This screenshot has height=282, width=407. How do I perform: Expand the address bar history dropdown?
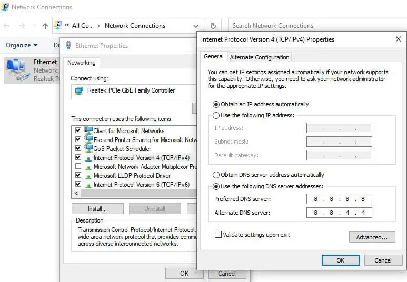tap(196, 26)
